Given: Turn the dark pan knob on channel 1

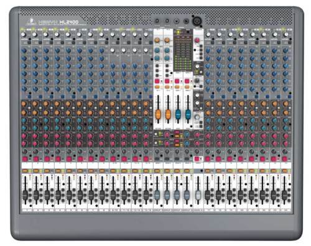Looking at the screenshot, I should click(x=24, y=152).
